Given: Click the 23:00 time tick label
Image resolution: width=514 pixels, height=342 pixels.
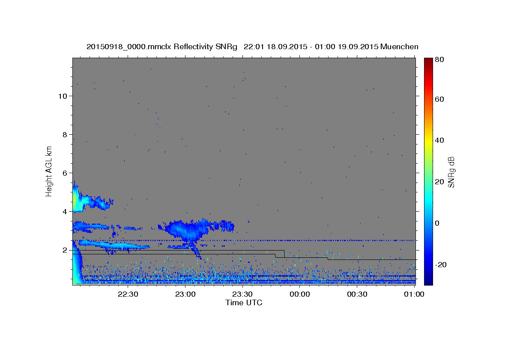Looking at the screenshot, I should 185,295.
